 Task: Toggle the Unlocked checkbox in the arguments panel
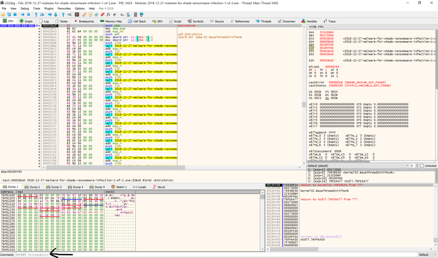422,165
